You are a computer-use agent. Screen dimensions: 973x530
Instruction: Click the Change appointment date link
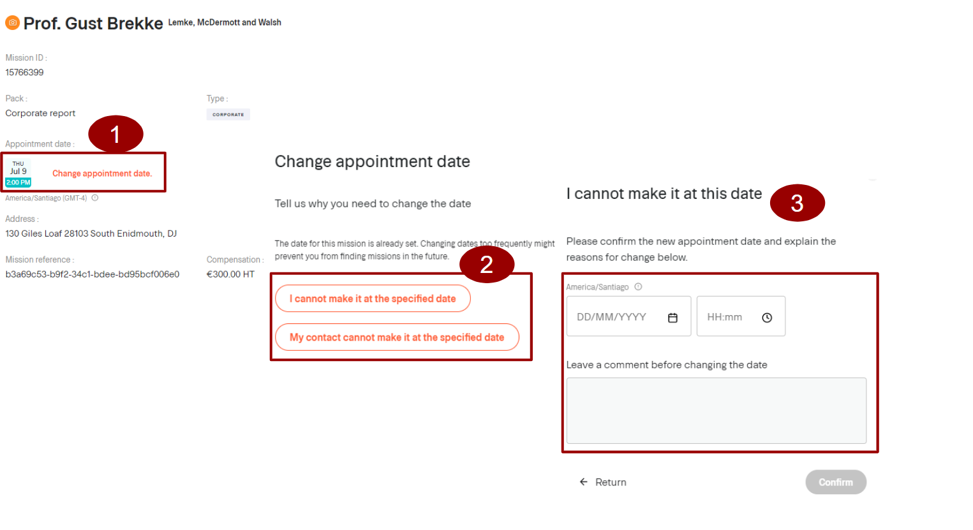point(102,173)
